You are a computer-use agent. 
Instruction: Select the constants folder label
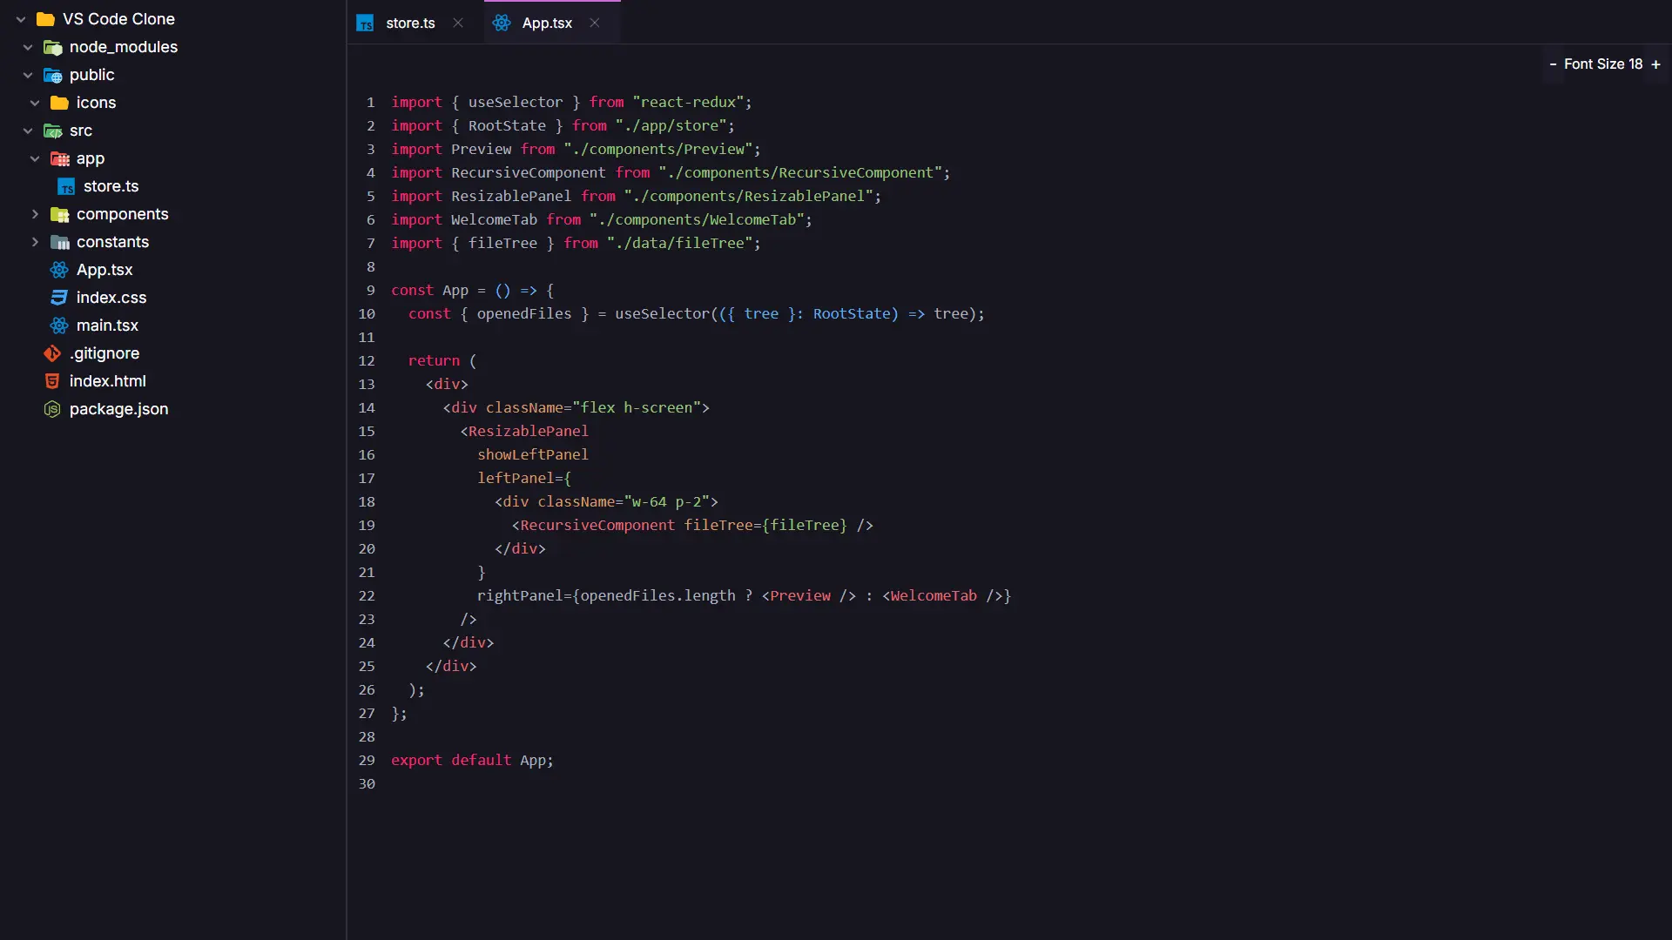[x=112, y=242]
